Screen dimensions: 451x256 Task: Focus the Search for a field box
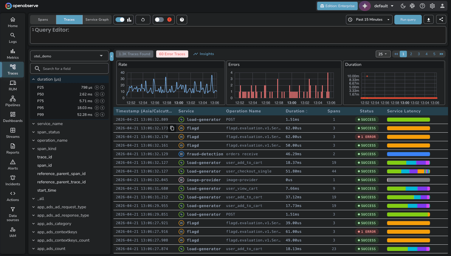(69, 68)
